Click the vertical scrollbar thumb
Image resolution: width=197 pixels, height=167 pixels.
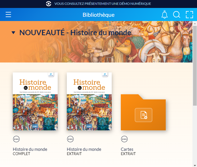pos(195,66)
